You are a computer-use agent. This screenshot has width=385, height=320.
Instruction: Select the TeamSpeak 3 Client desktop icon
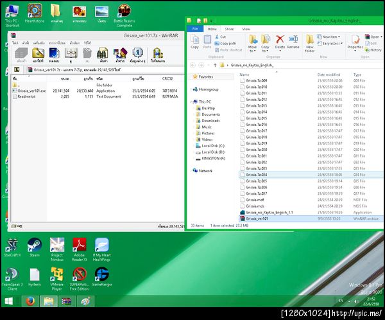(x=12, y=279)
